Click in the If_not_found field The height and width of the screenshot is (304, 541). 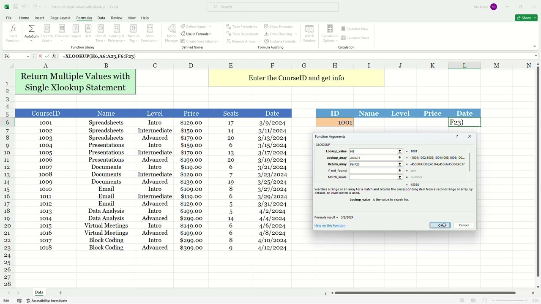pos(373,171)
